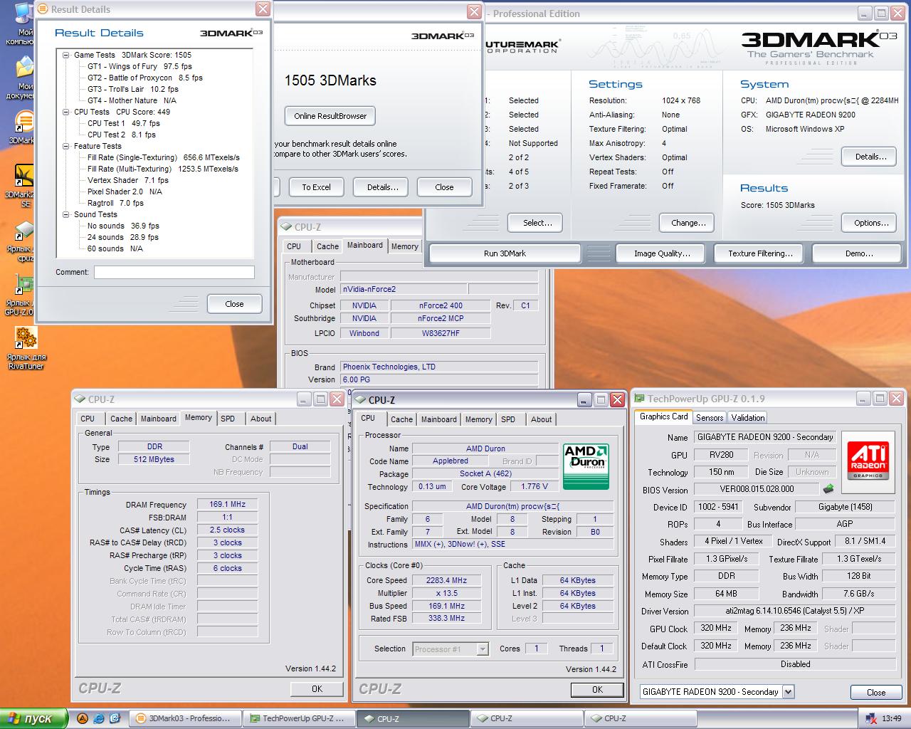This screenshot has width=911, height=729.
Task: Open the My Computer desktop icon
Action: tap(24, 13)
